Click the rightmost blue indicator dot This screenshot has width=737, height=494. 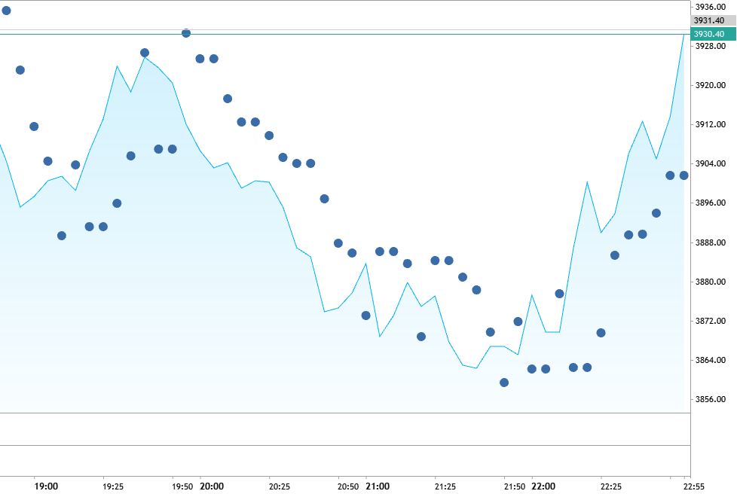click(x=683, y=175)
